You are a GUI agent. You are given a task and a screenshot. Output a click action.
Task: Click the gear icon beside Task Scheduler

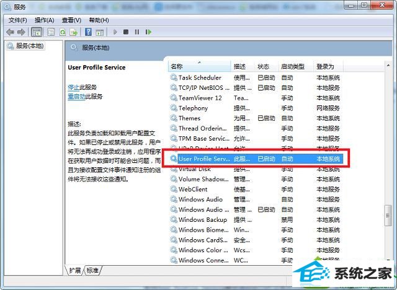click(x=174, y=77)
